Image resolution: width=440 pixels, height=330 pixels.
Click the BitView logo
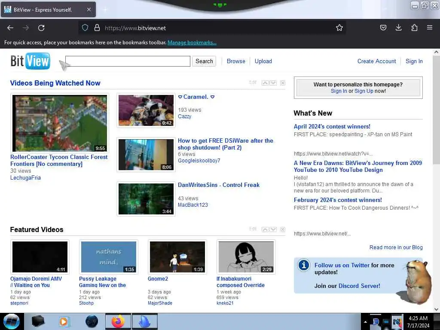(x=31, y=61)
